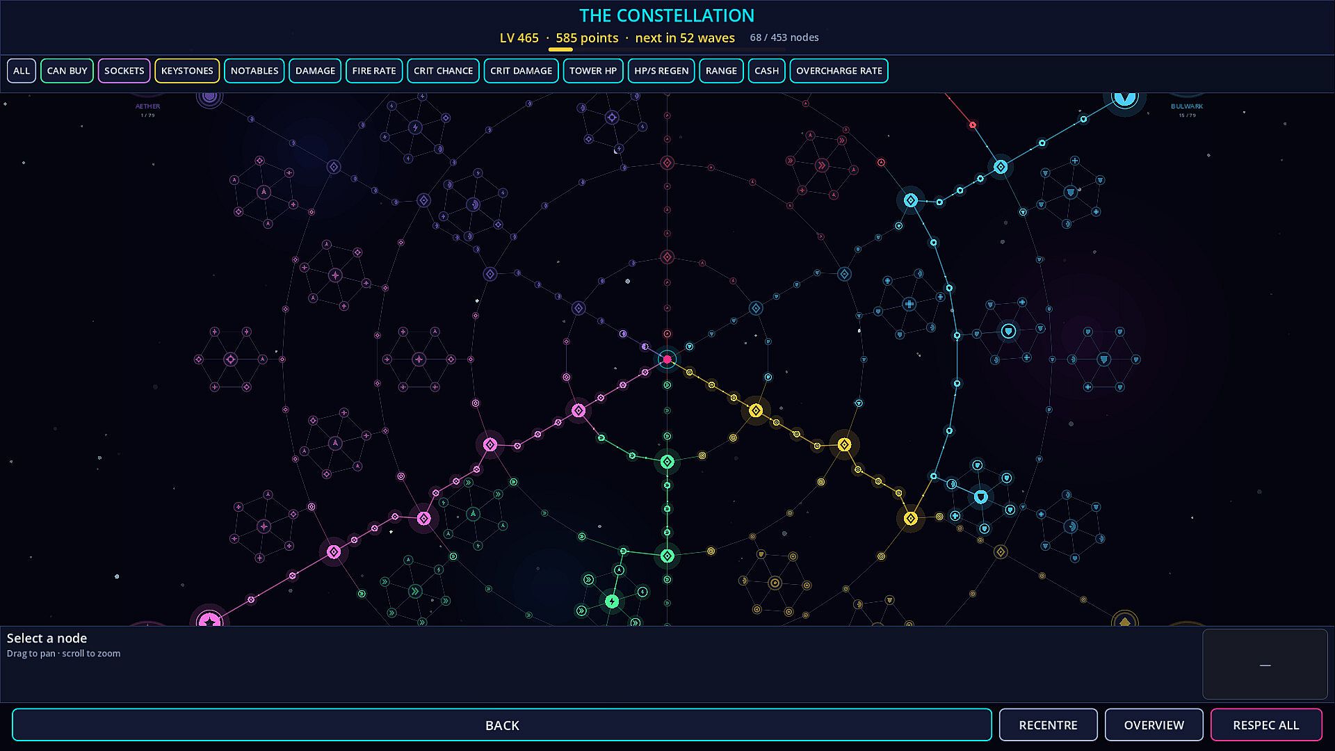The height and width of the screenshot is (751, 1335).
Task: Click the '585 points' text
Action: (x=587, y=38)
